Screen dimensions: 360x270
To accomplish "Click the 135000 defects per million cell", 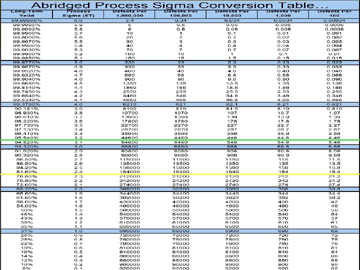I will coord(129,163).
